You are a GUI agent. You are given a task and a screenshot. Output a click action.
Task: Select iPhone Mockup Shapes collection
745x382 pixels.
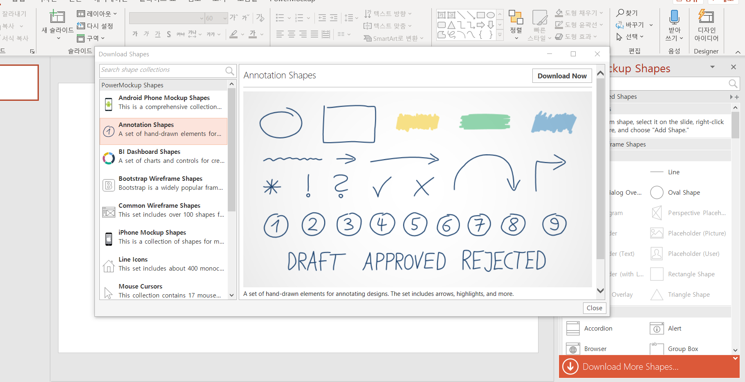(x=164, y=239)
